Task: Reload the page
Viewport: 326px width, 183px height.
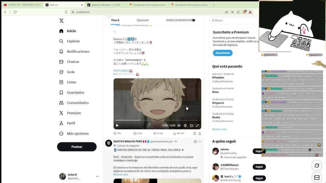Action: pyautogui.click(x=15, y=12)
